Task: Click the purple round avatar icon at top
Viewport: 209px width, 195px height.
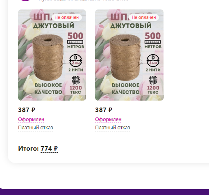Action: click(x=25, y=0)
